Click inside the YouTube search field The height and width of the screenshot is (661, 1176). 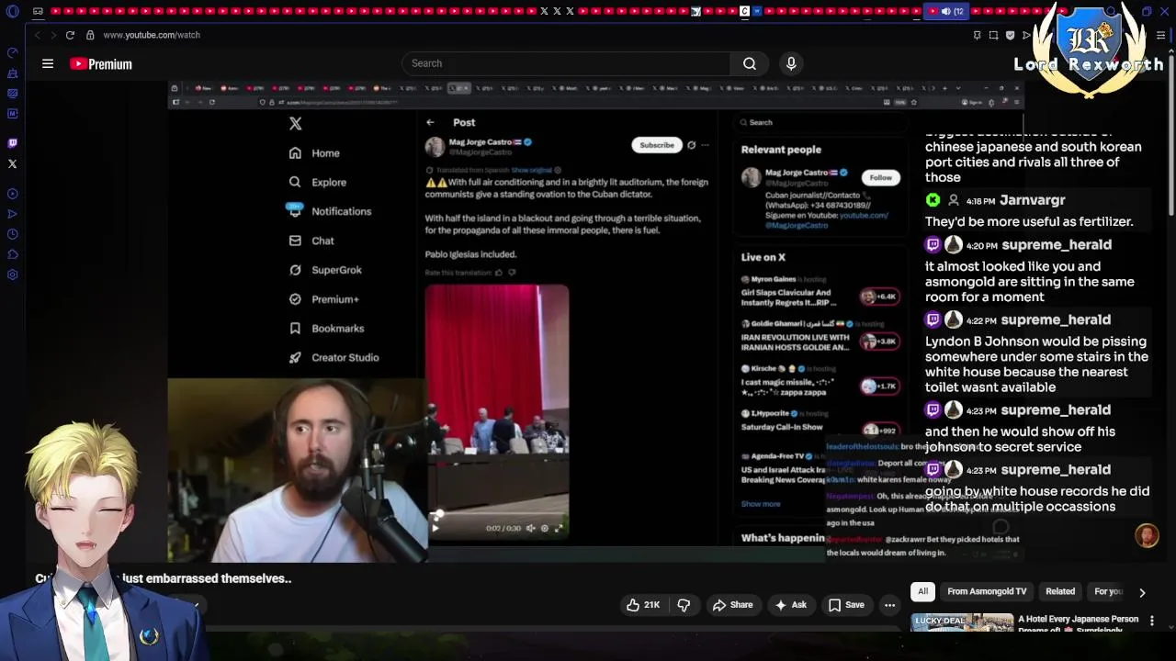point(566,63)
